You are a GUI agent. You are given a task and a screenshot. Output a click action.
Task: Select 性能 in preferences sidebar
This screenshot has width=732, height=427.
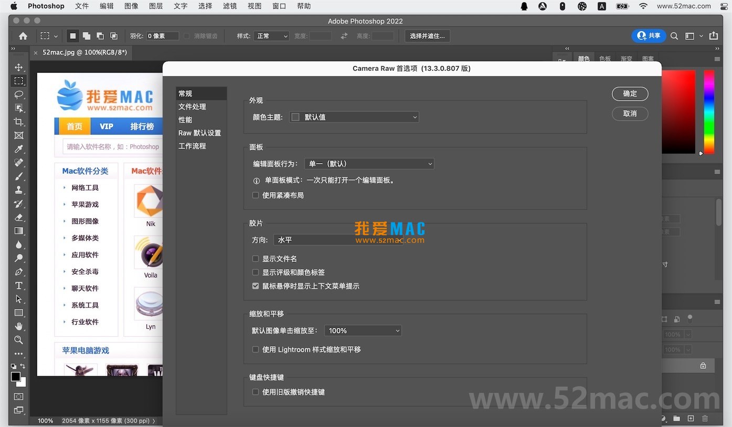[201, 120]
